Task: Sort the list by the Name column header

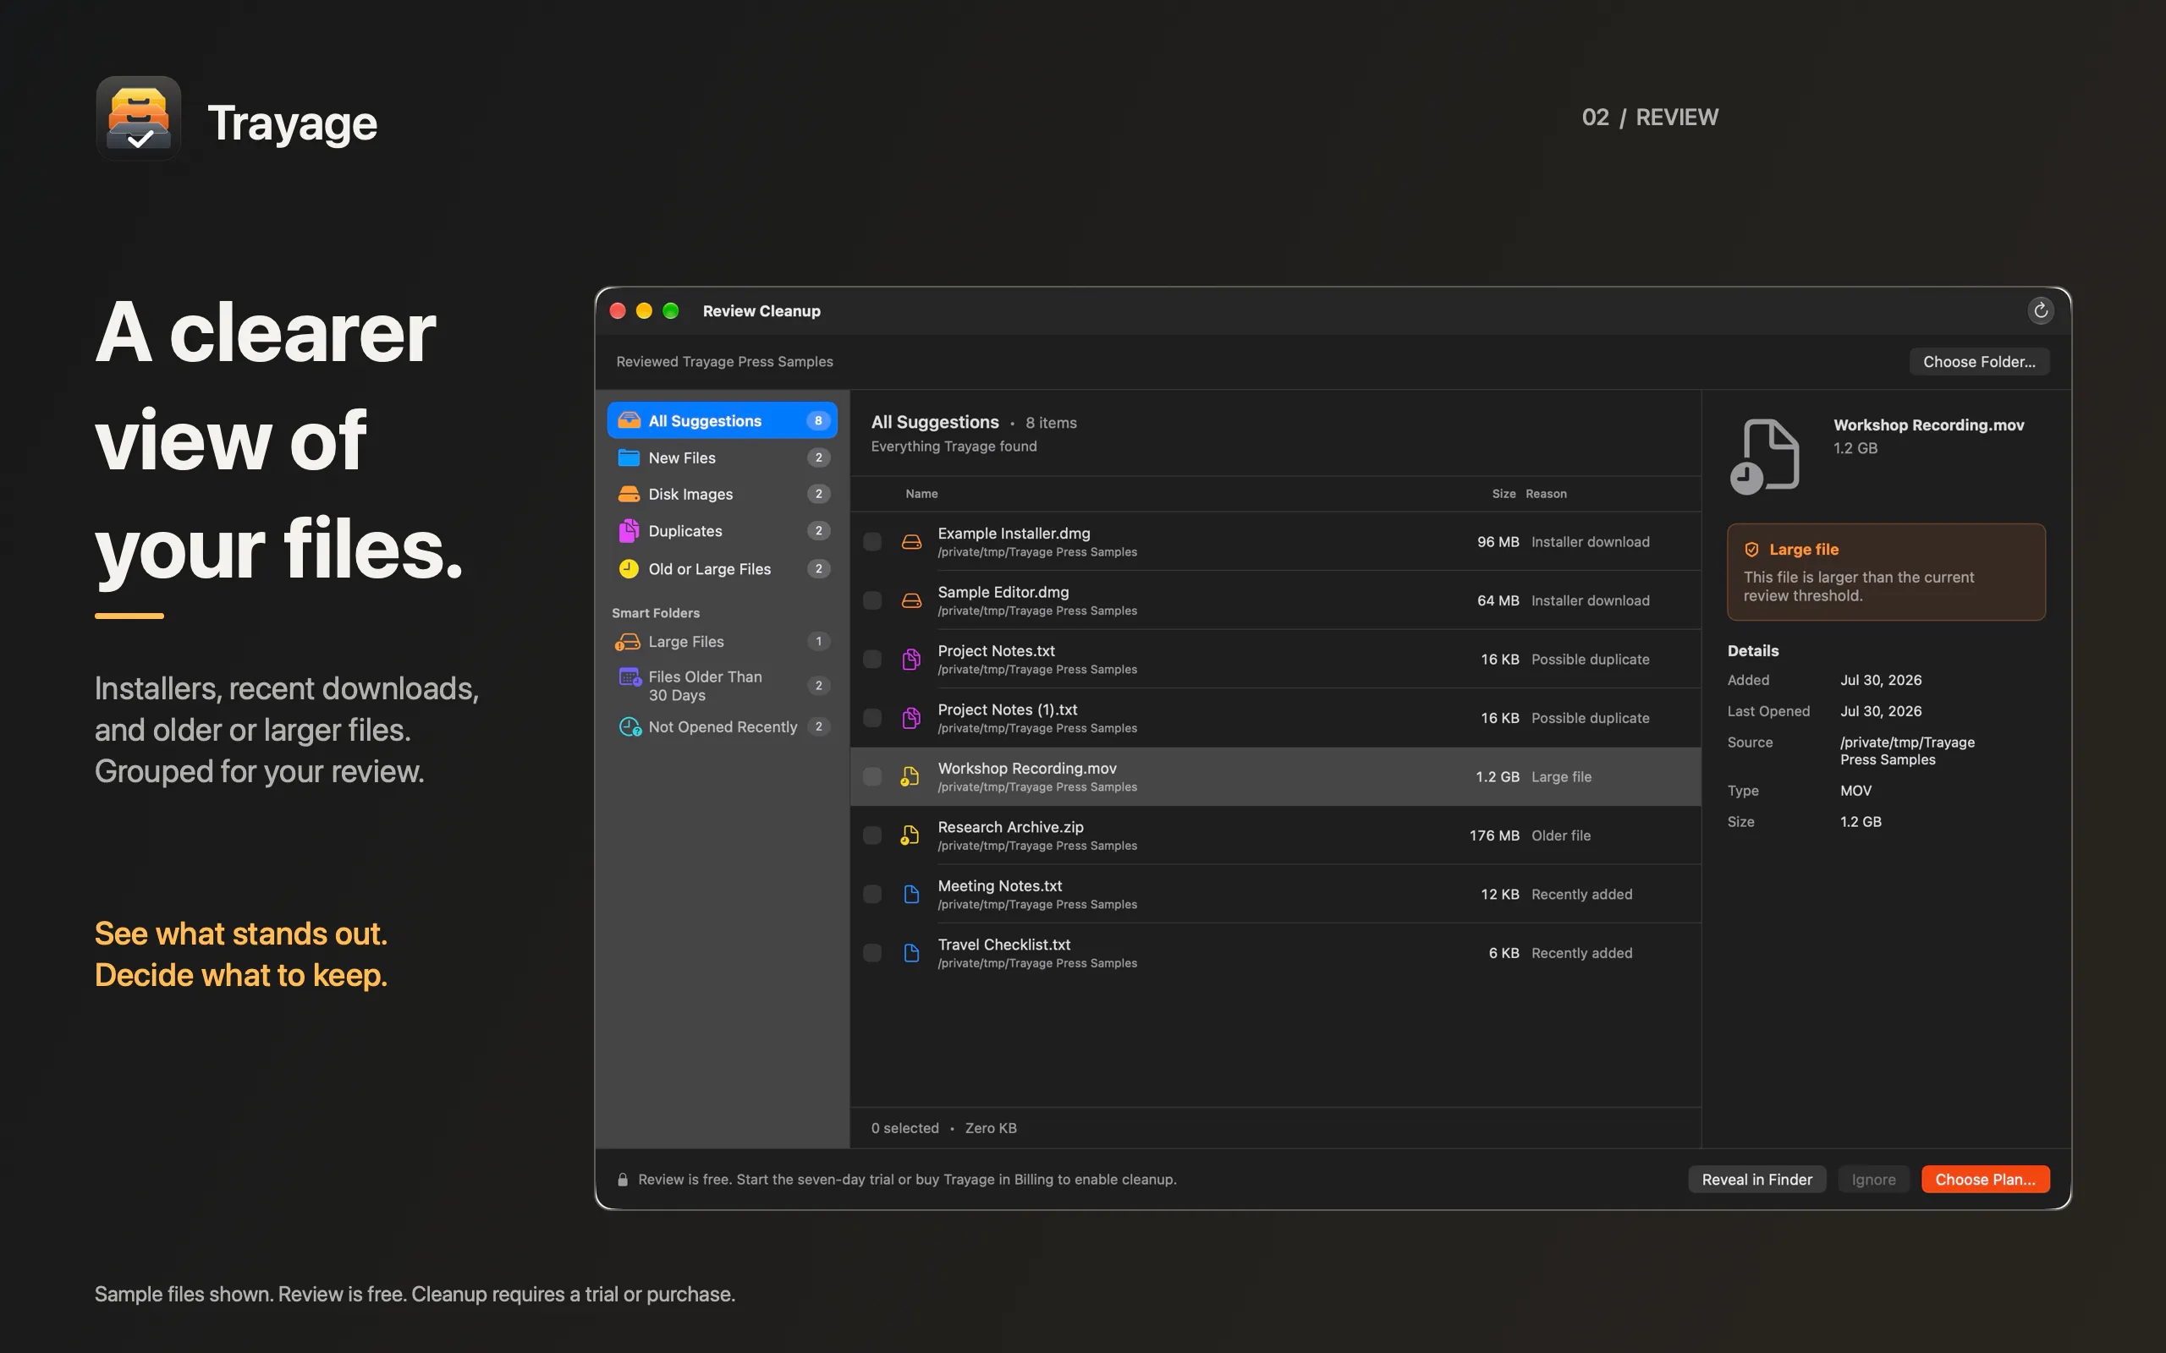Action: pos(921,494)
